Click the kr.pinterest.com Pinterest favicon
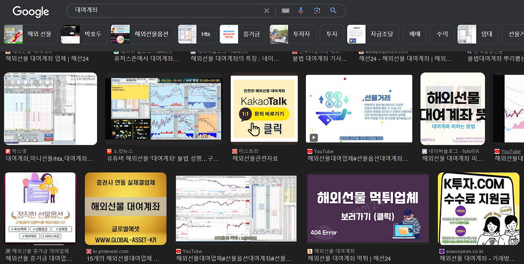 click(x=89, y=251)
